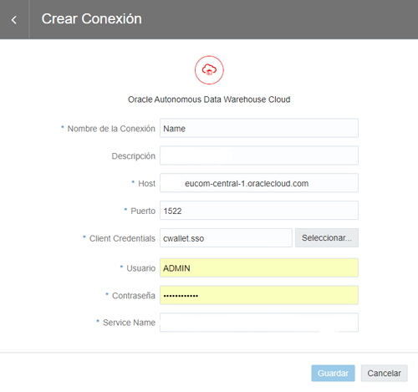Click the empty Service Name field
418x392 pixels.
point(259,323)
